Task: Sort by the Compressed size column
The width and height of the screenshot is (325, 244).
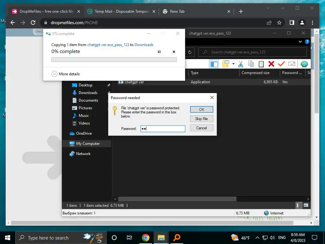Action: (x=260, y=73)
